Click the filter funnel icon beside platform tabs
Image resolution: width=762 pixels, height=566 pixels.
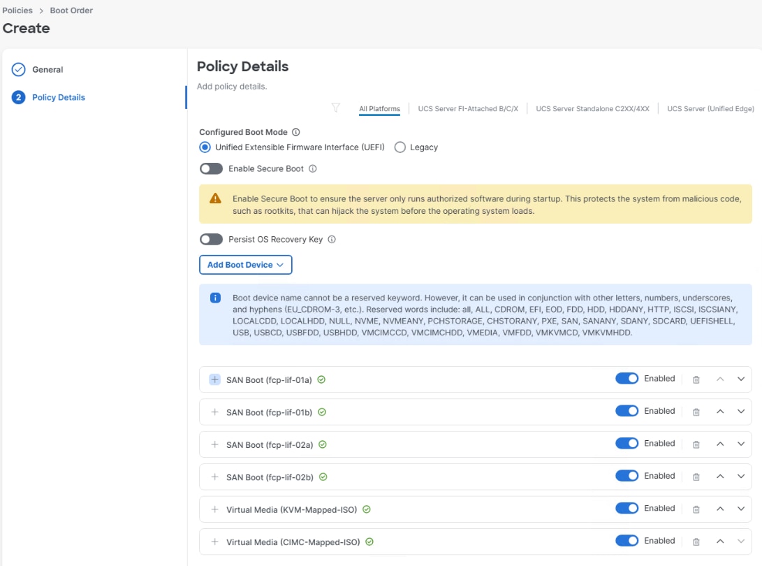(335, 108)
